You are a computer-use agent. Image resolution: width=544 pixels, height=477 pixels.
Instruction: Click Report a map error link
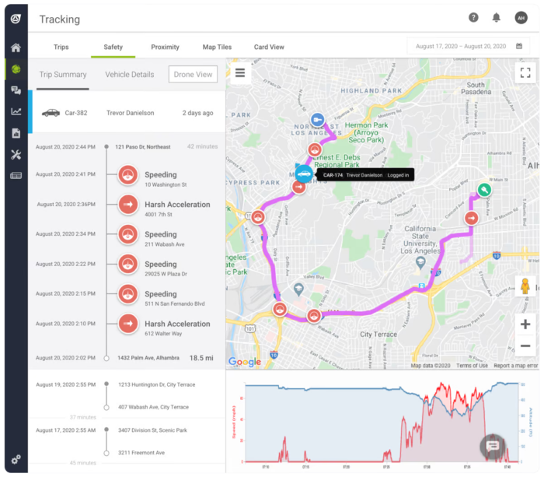[x=515, y=366]
